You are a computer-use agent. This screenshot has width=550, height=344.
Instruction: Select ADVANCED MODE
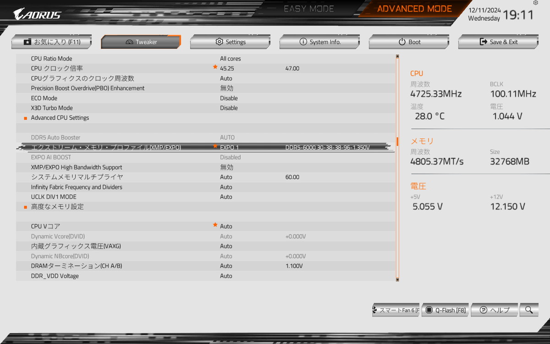click(414, 9)
